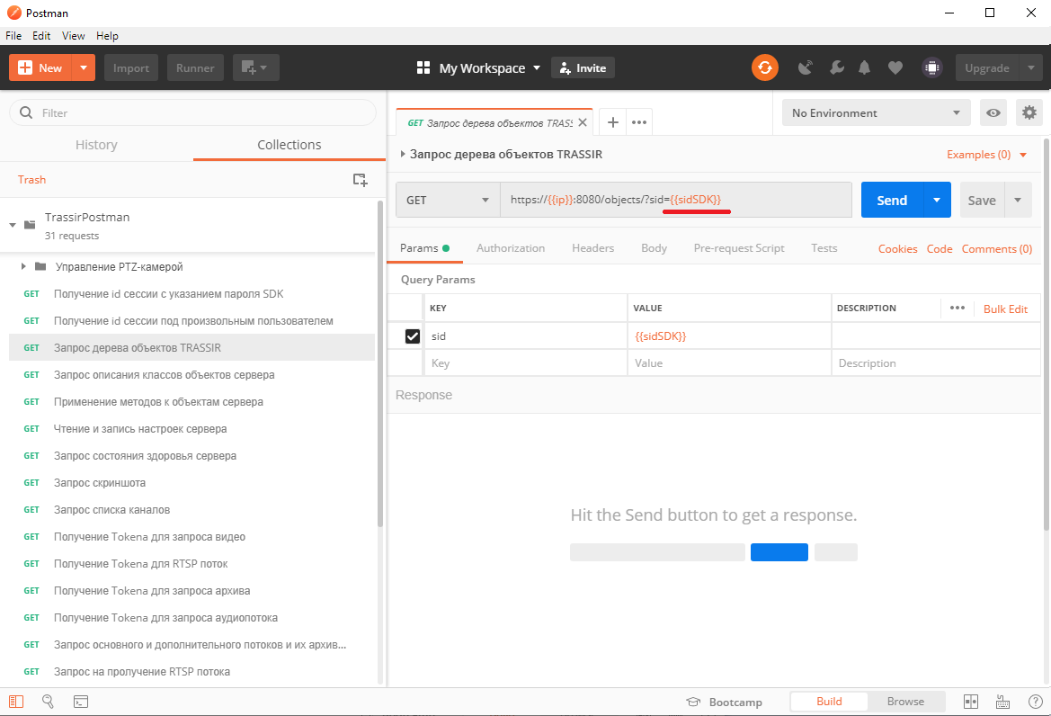Click the environment quick look eye icon

[x=993, y=112]
